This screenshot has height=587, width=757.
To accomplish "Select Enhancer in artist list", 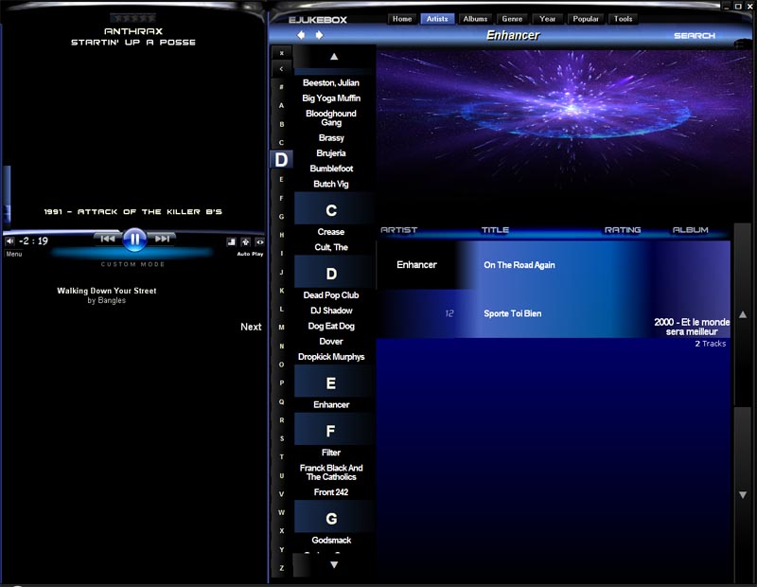I will [331, 405].
